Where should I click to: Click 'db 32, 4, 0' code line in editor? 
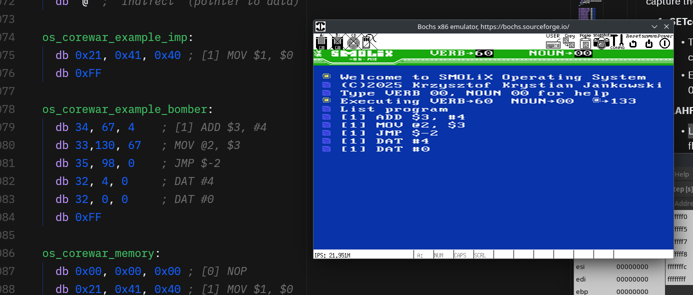91,181
